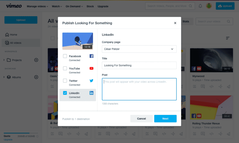Enable the YouTube destination checkbox
This screenshot has width=239, height=143.
tap(65, 69)
